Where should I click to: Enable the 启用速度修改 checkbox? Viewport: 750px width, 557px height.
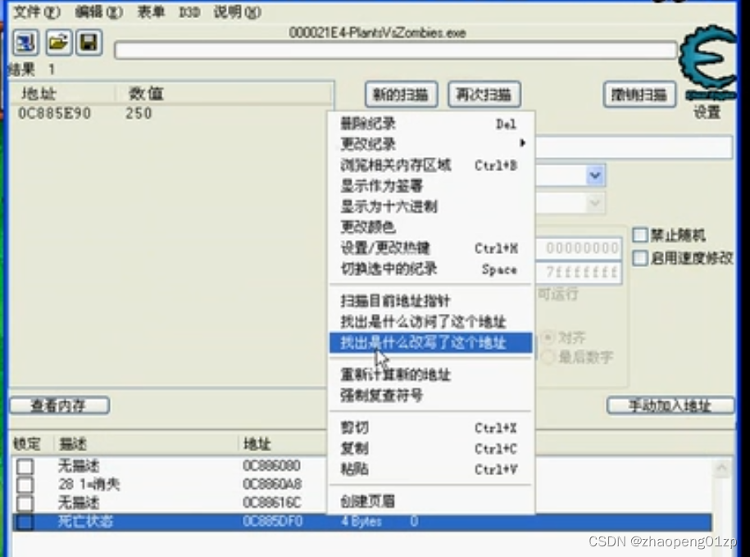639,257
